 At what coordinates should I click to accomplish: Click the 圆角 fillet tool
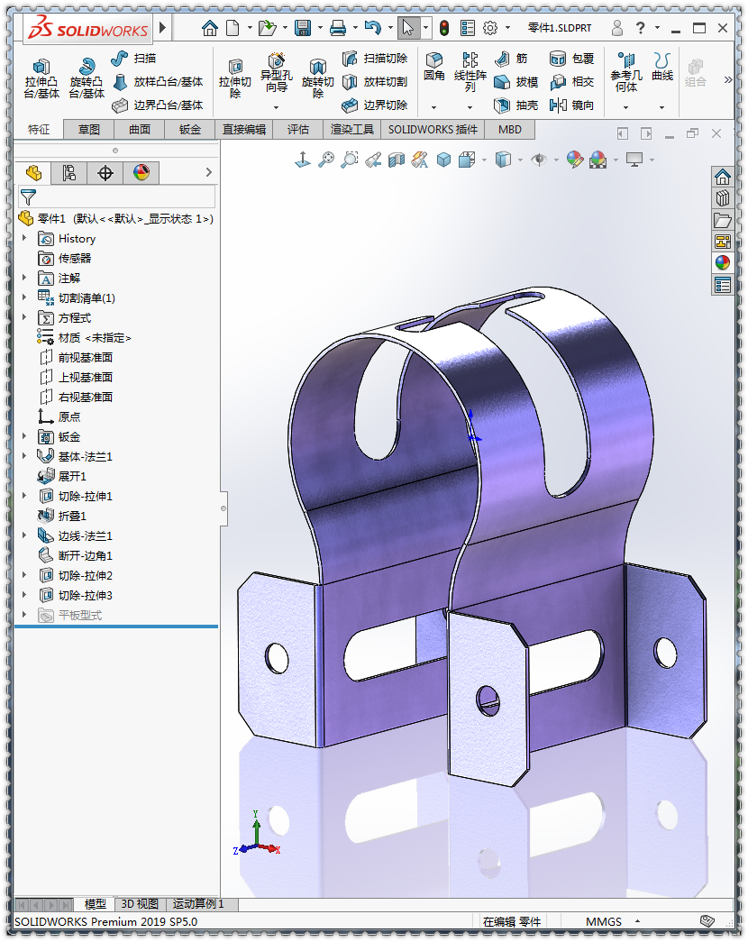coord(433,67)
